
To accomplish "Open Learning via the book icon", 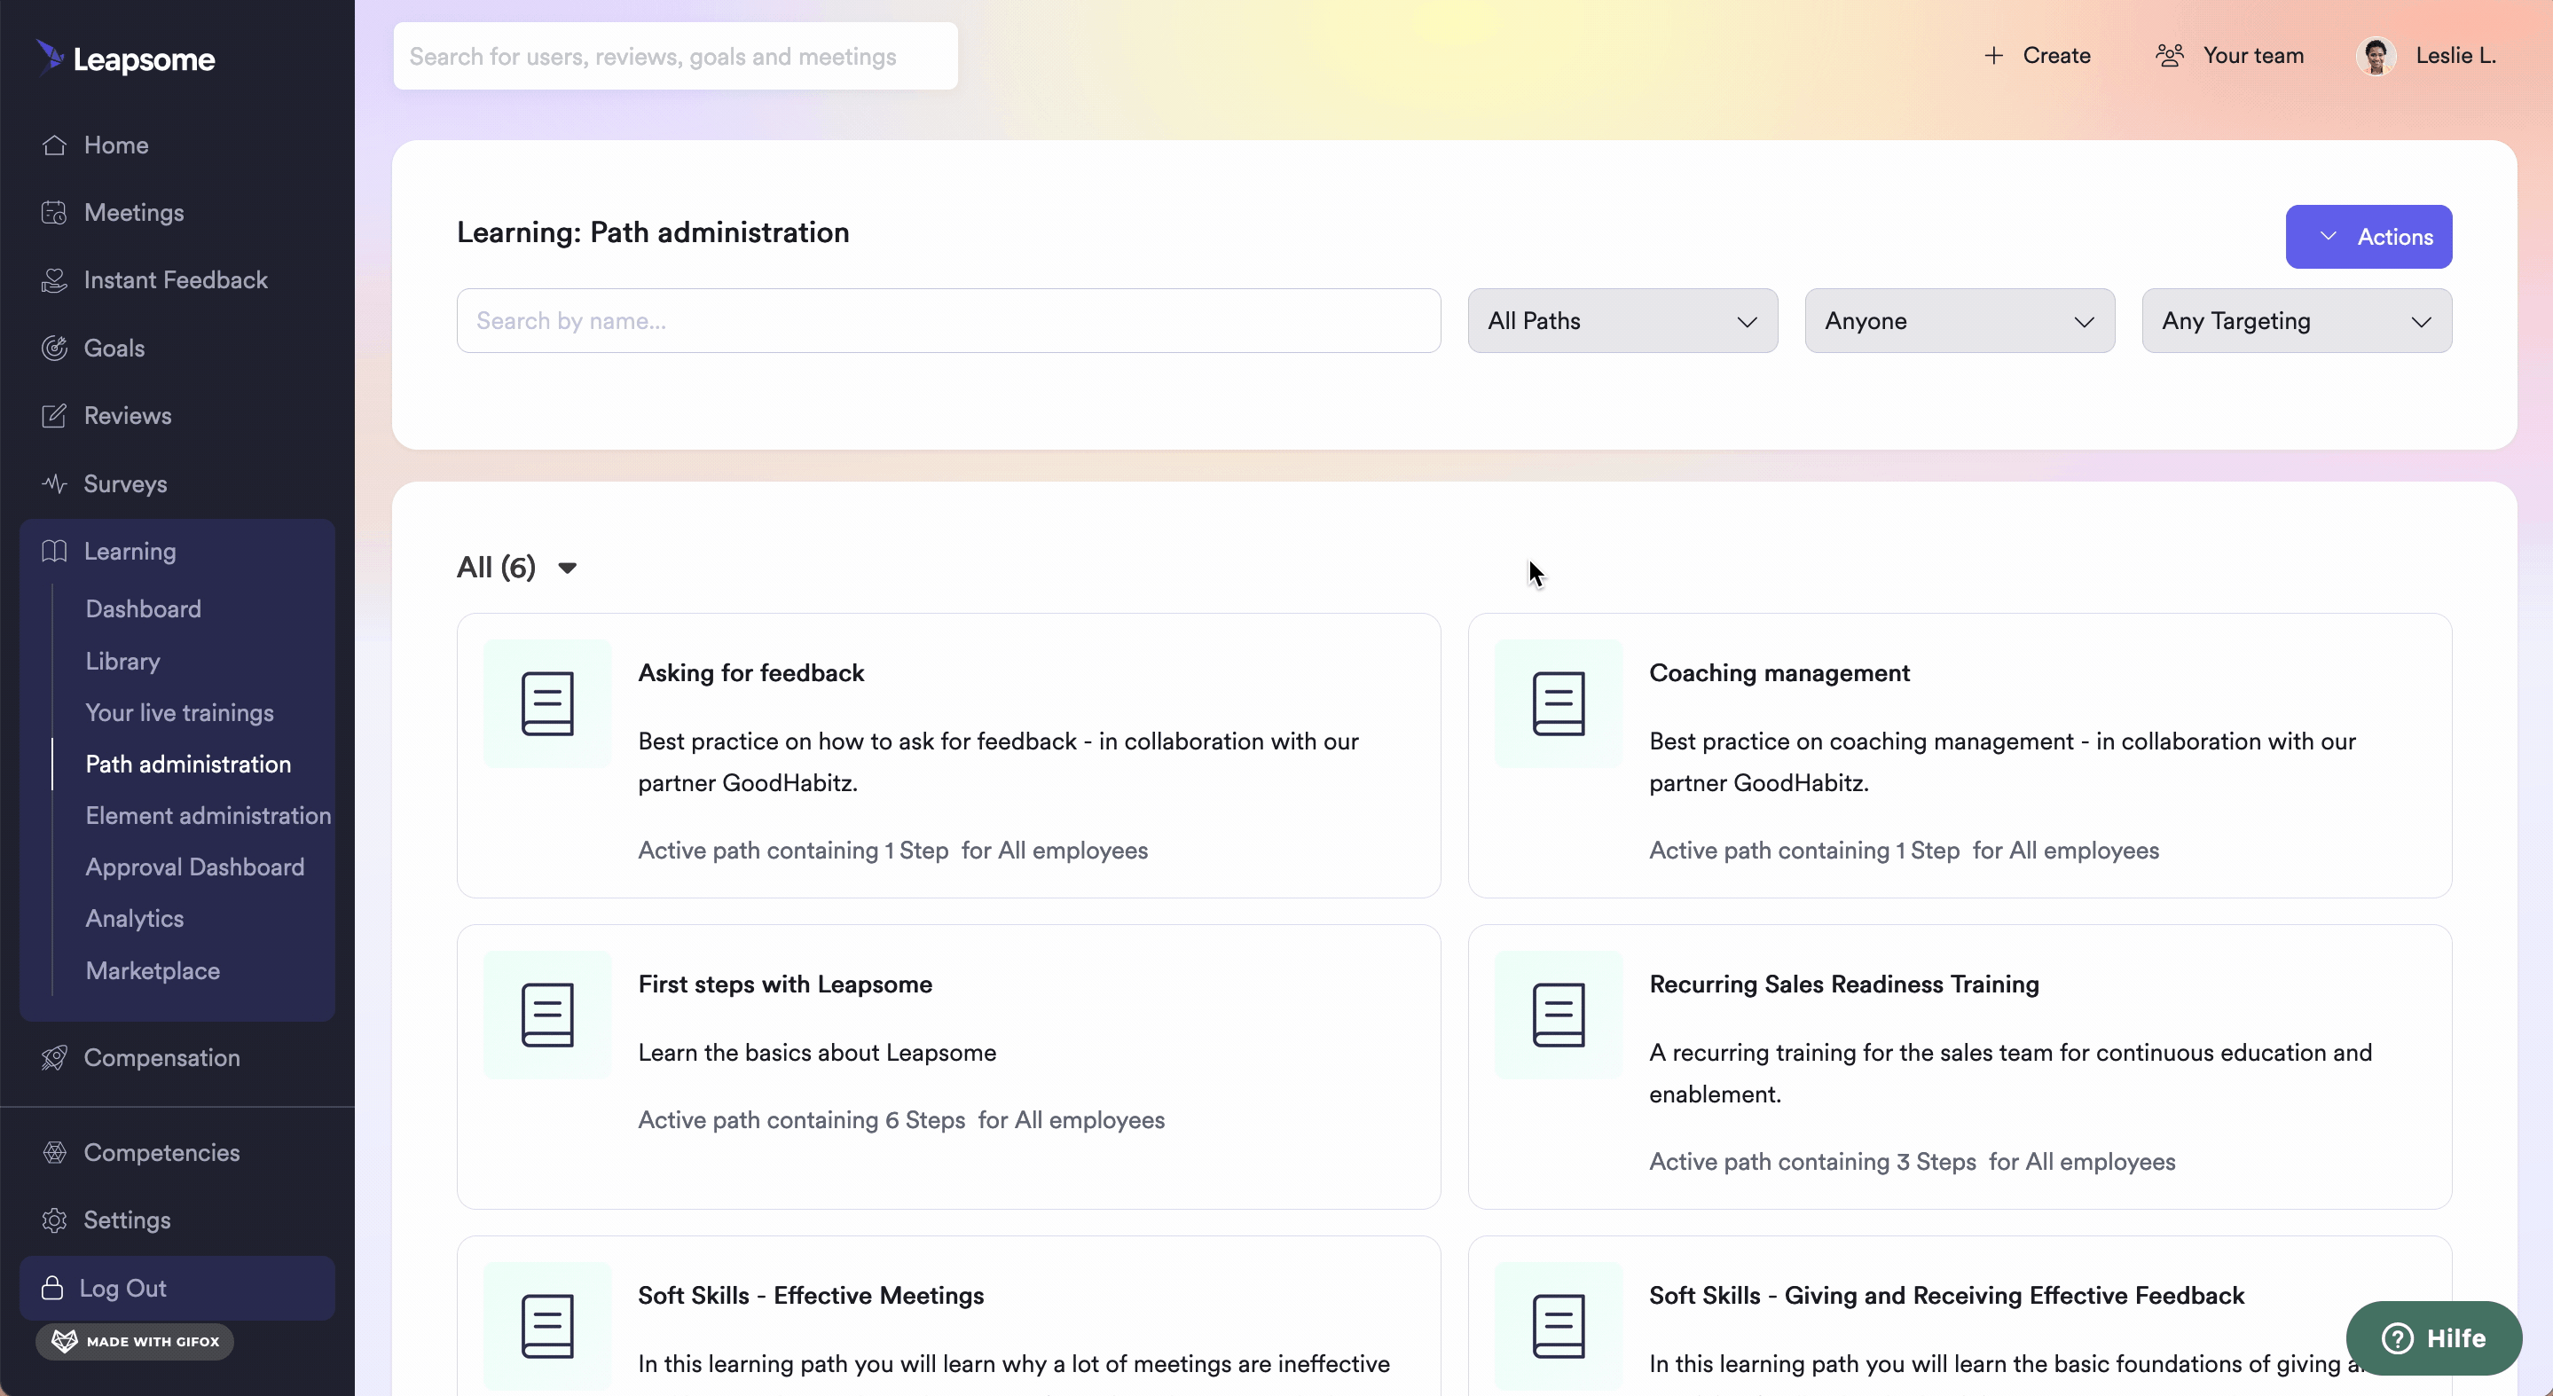I will 54,551.
